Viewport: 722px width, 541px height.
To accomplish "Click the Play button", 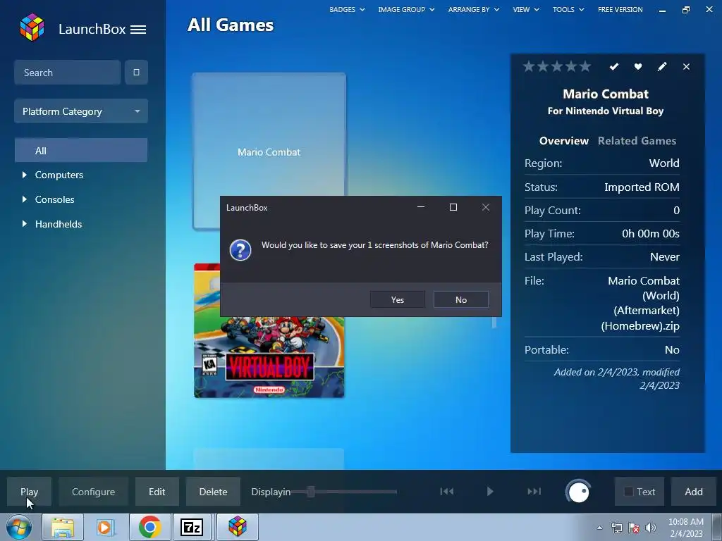I will (x=29, y=491).
